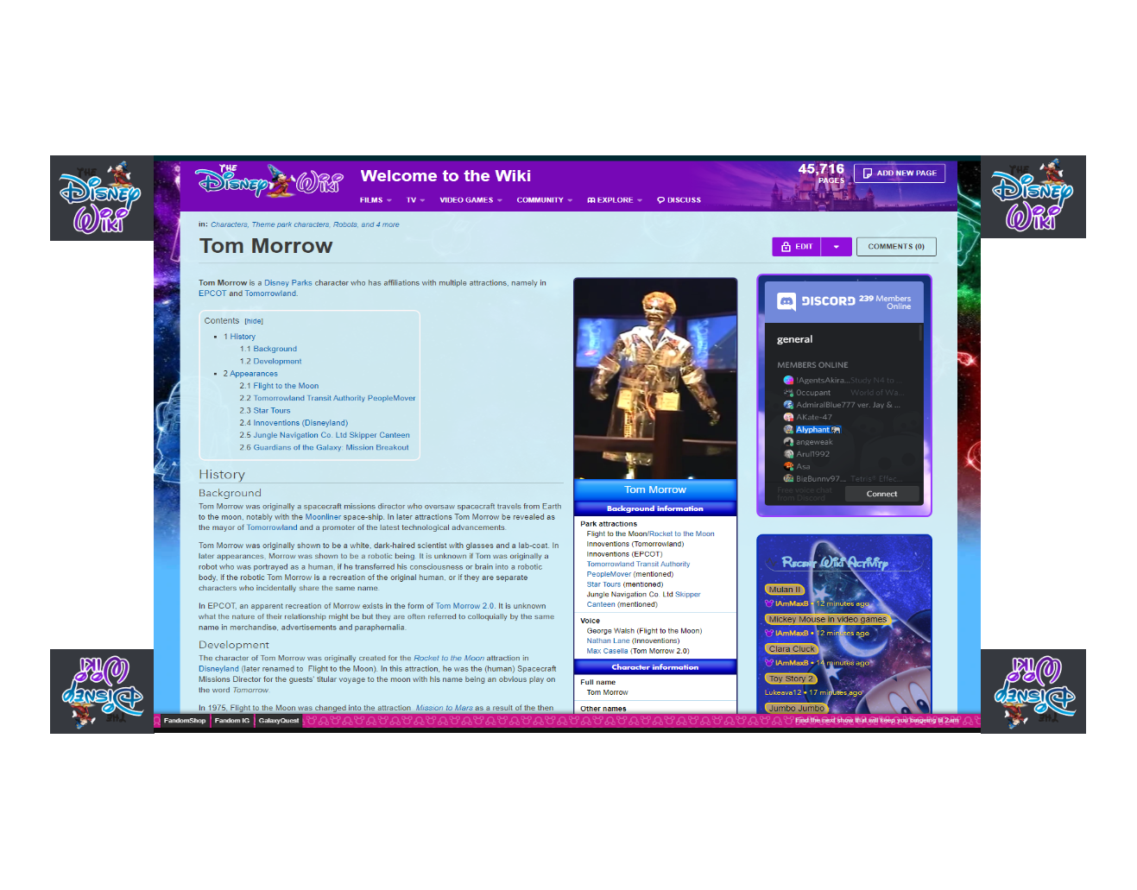The height and width of the screenshot is (890, 1137).
Task: Click the top-right Disney Wiki corner badge
Action: (1033, 197)
